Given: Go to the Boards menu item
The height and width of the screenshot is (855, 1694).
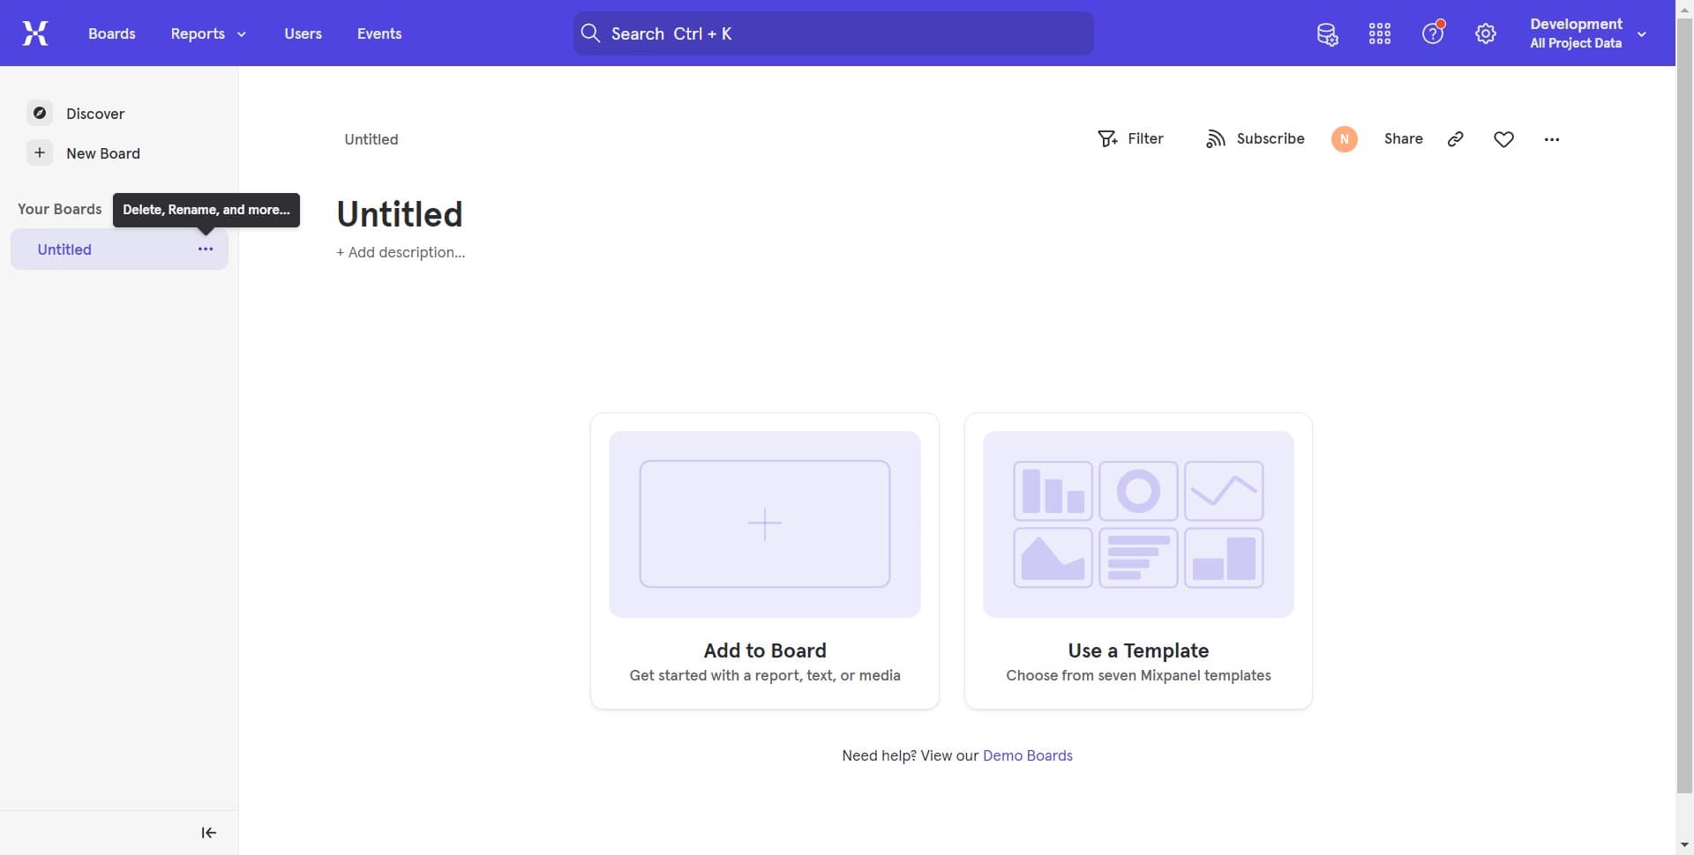Looking at the screenshot, I should point(111,33).
